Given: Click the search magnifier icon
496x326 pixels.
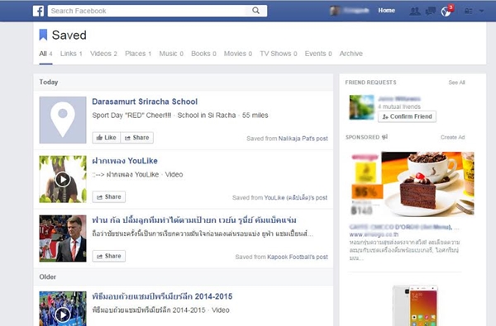Looking at the screenshot, I should coord(256,11).
